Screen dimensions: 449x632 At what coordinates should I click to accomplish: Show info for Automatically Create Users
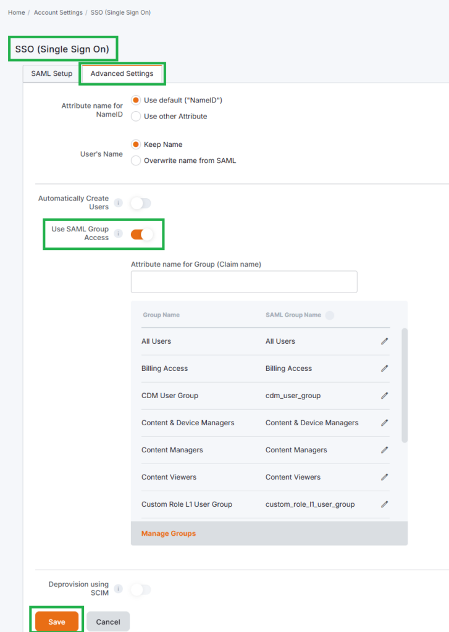click(119, 203)
